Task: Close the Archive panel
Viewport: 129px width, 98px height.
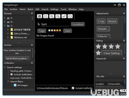Action: pyautogui.click(x=32, y=45)
